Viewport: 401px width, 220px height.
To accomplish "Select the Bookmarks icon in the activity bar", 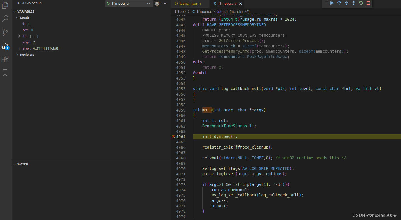I will 5,73.
